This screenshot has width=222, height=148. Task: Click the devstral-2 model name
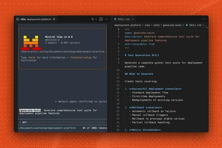point(53,40)
